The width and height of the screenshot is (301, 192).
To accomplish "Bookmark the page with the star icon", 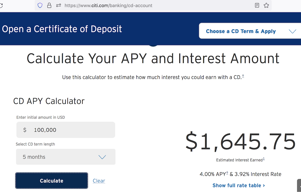I will coord(266,5).
